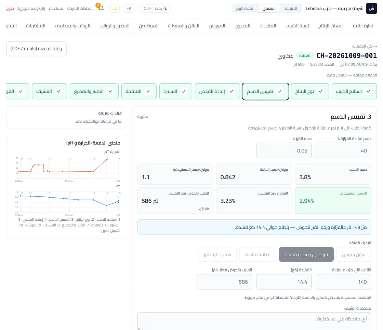Viewport: 383px width, 330px height.
Task: Switch to نقطة البيع module
Action: [x=245, y=8]
